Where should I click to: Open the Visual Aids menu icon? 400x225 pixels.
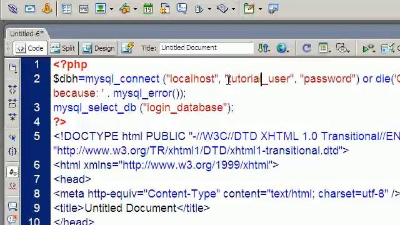(x=342, y=48)
